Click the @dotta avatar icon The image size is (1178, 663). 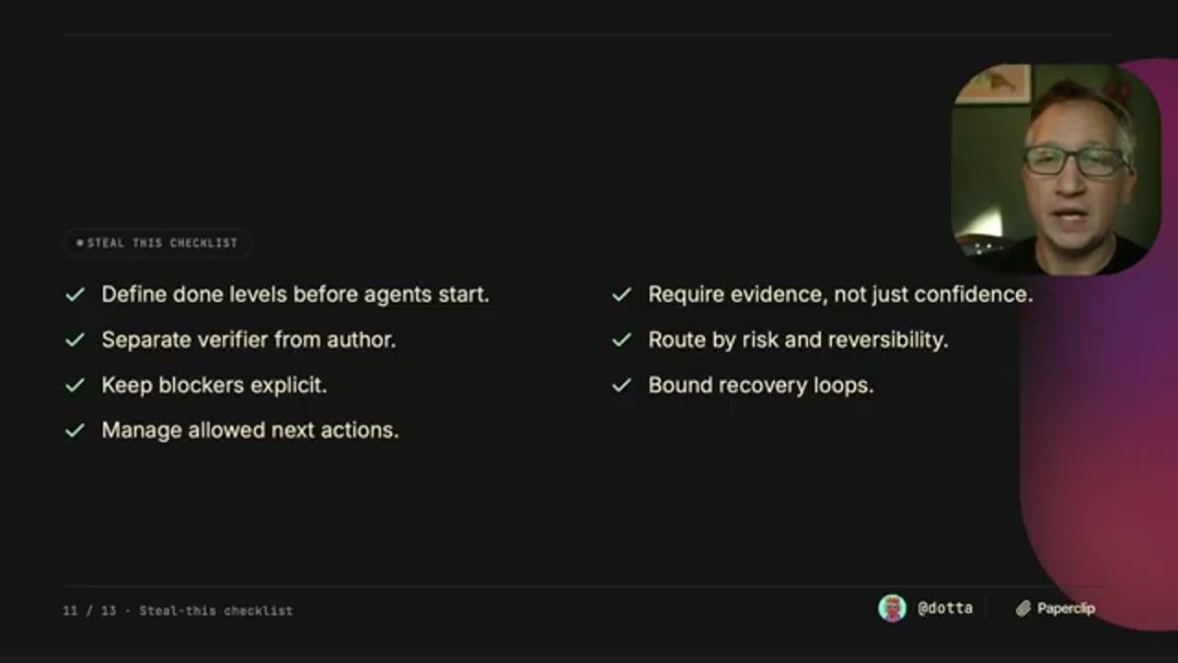coord(892,608)
